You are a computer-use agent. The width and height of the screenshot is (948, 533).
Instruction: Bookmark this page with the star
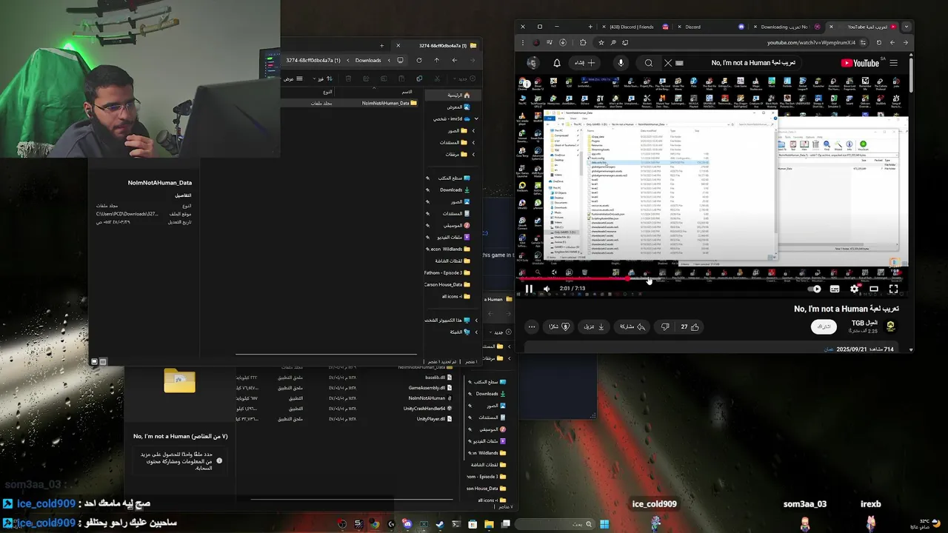[601, 43]
